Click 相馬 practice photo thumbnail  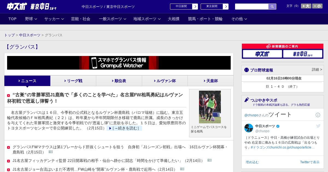[210, 107]
